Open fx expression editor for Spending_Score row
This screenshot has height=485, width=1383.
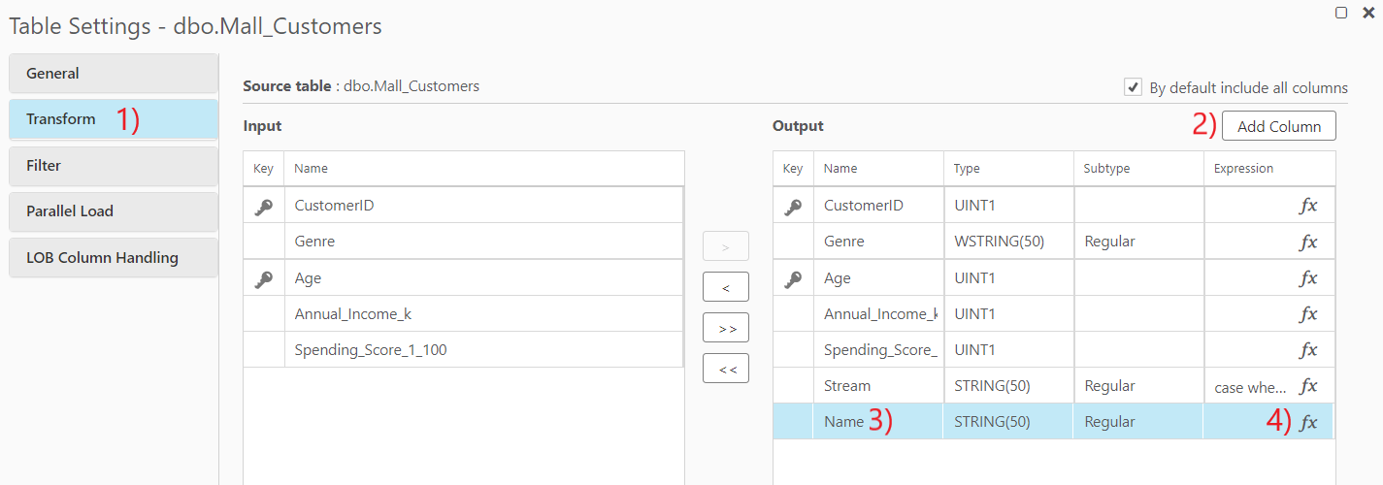coord(1308,350)
